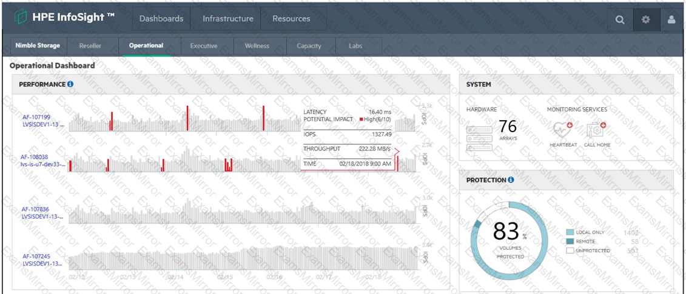
Task: Open the AF-108038 array link
Action: pyautogui.click(x=35, y=156)
